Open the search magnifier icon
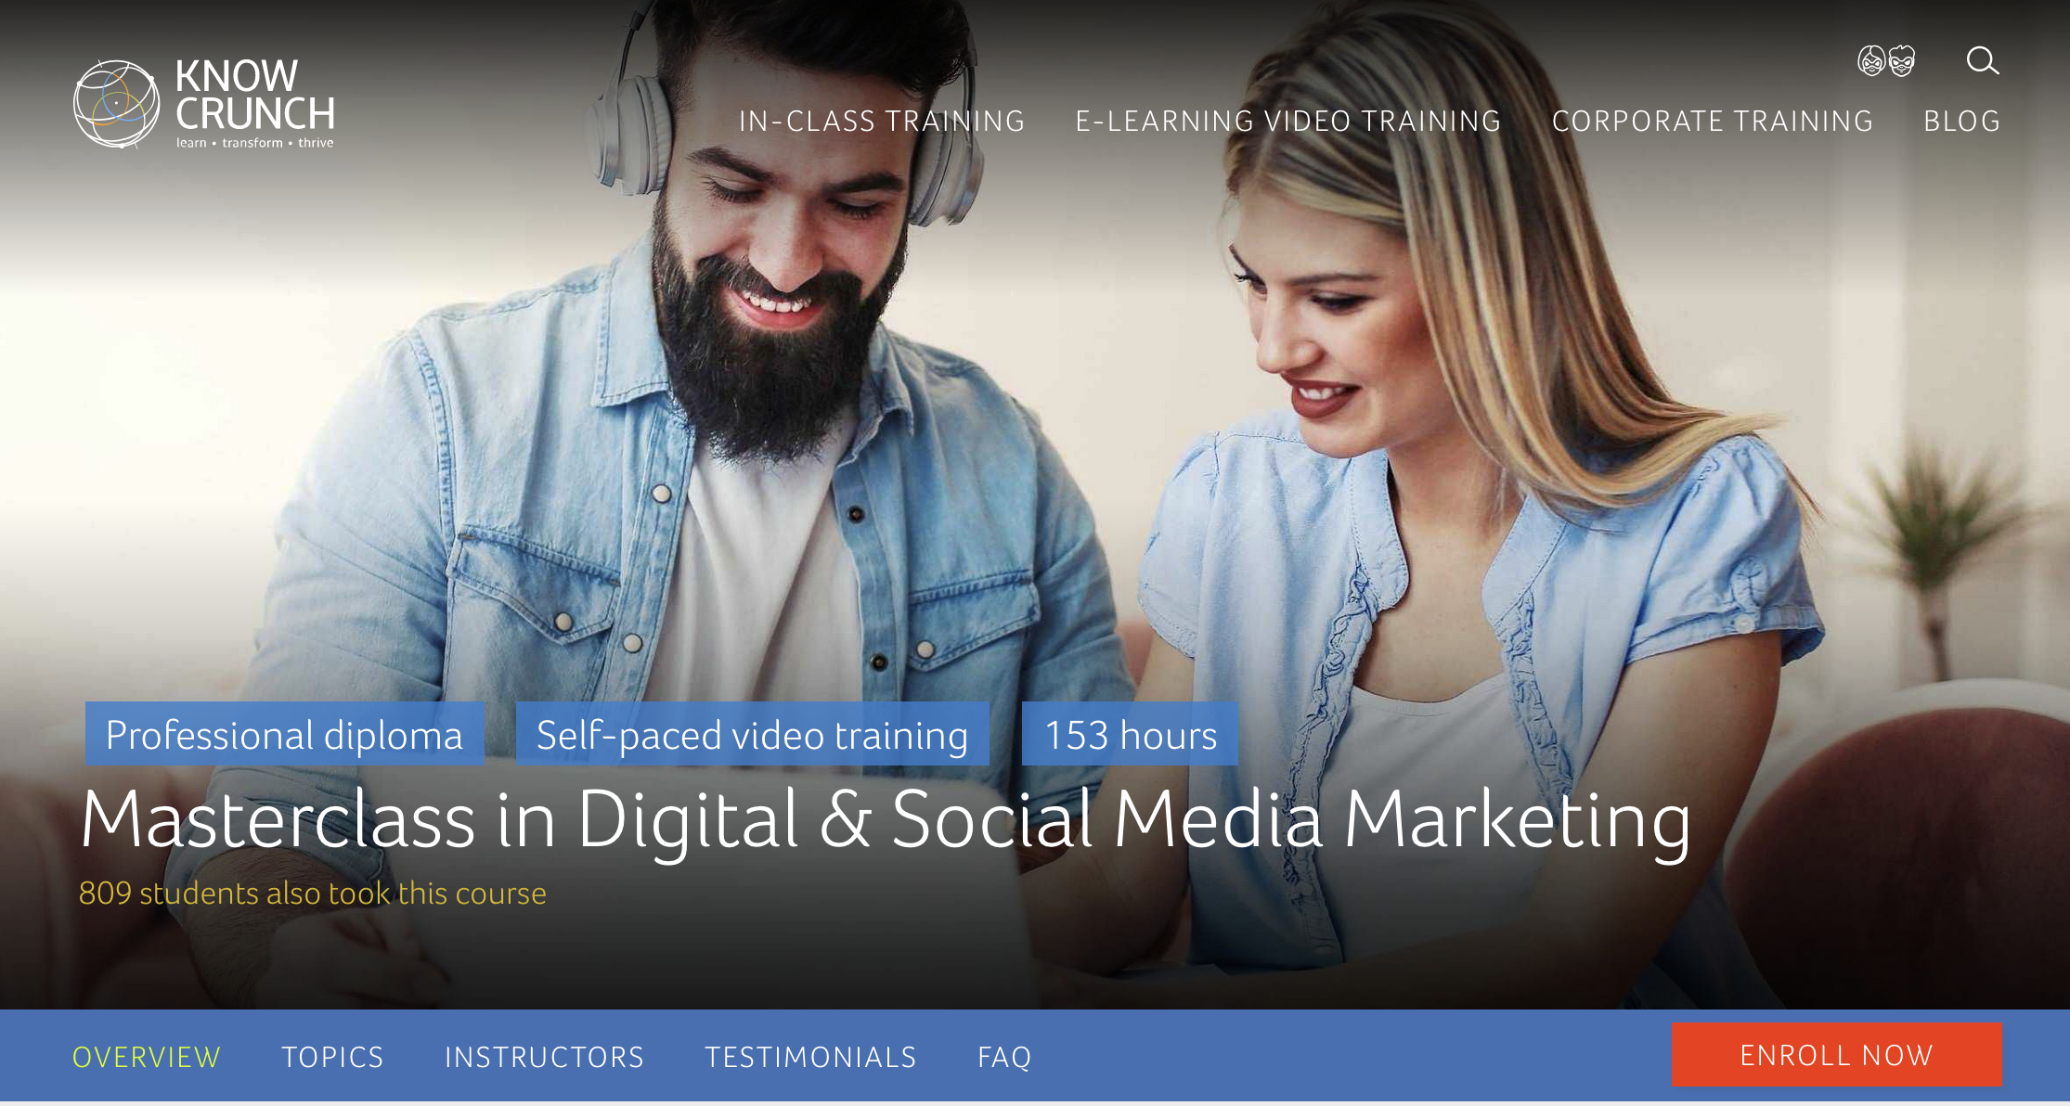The height and width of the screenshot is (1106, 2070). pos(1982,61)
